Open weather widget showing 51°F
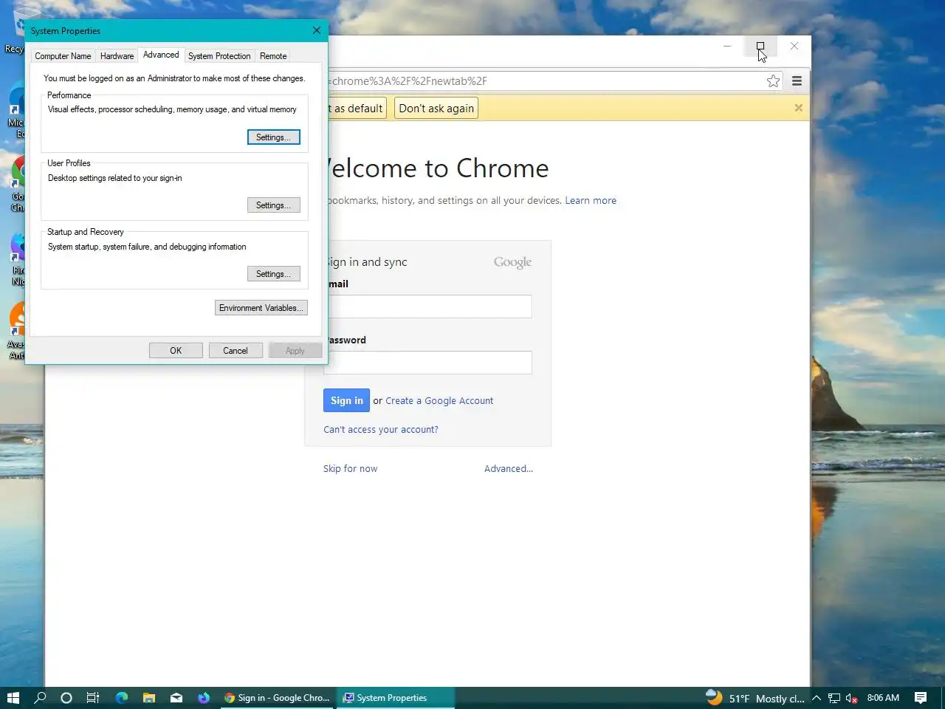Viewport: 945px width, 709px height. point(755,698)
